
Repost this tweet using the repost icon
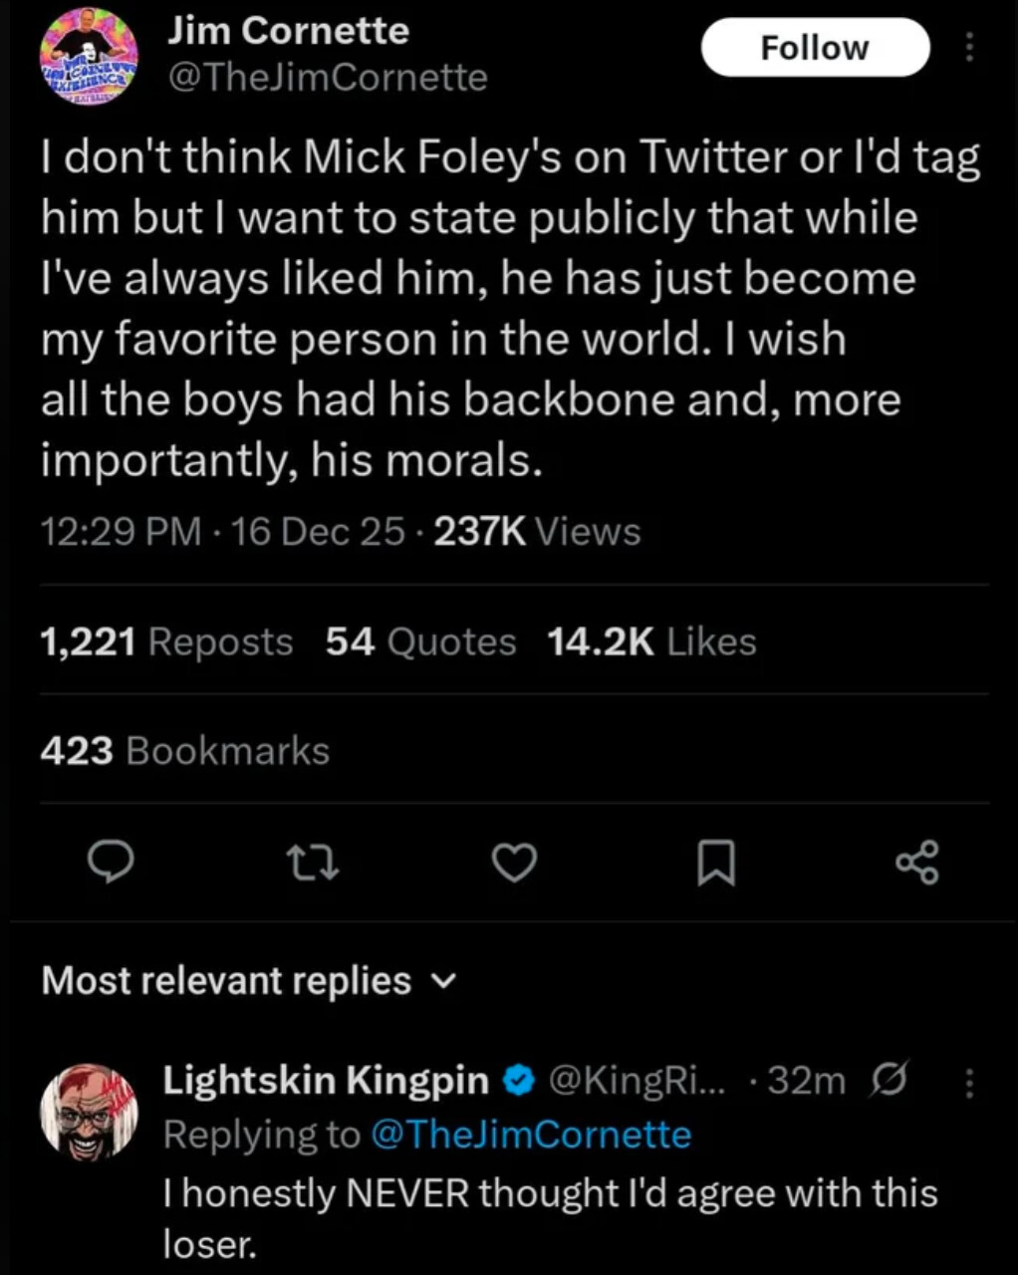[x=313, y=863]
